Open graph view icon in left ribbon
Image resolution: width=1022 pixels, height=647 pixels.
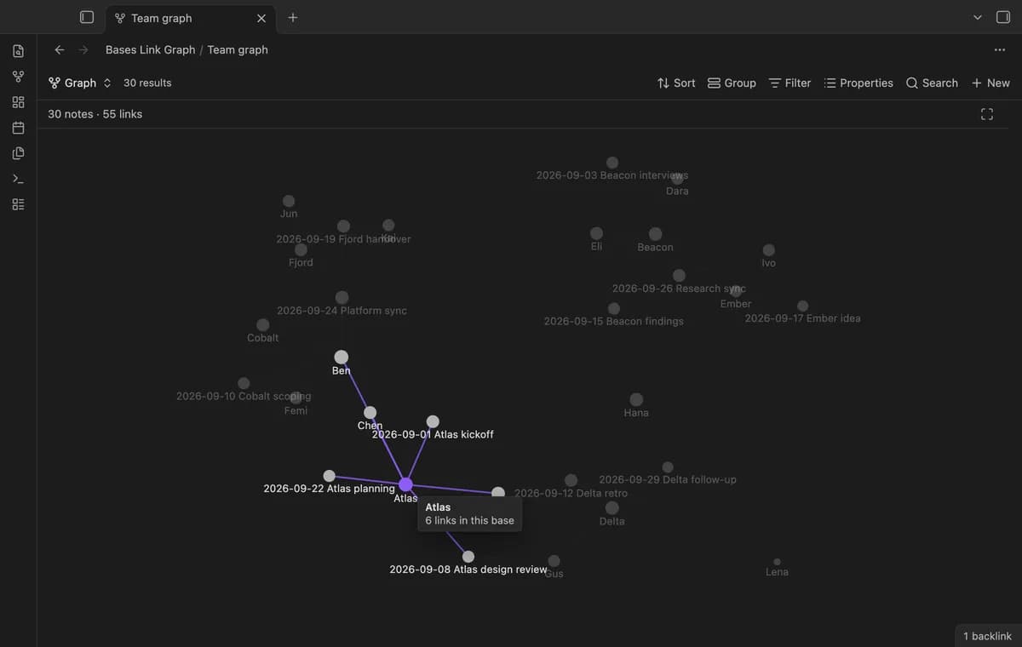(18, 77)
